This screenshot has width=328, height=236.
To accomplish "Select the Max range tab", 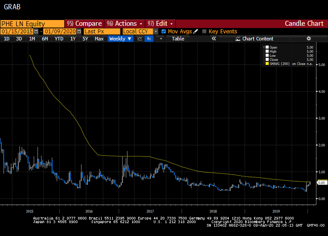I will pyautogui.click(x=99, y=39).
